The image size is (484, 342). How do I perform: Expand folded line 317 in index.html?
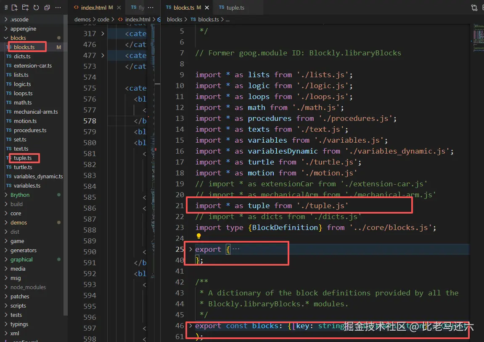click(x=103, y=34)
